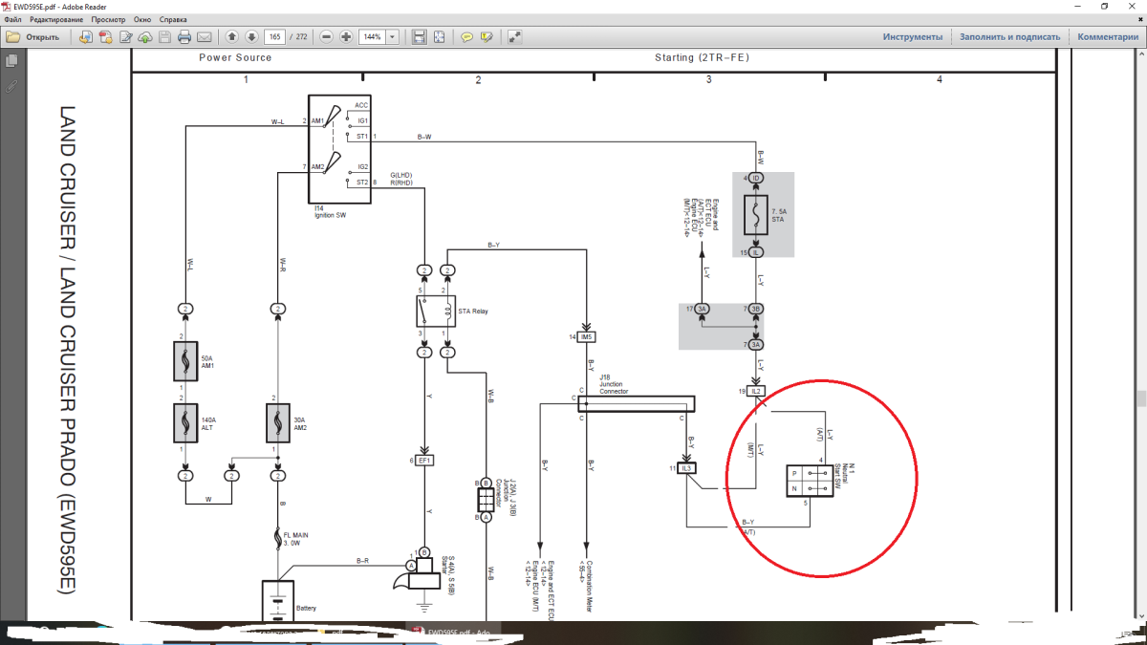
Task: Click the read mode expand icon
Action: click(515, 36)
